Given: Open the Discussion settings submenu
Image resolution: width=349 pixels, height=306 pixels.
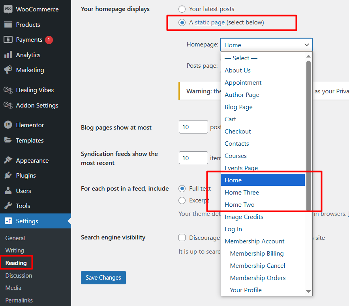Looking at the screenshot, I should (19, 276).
